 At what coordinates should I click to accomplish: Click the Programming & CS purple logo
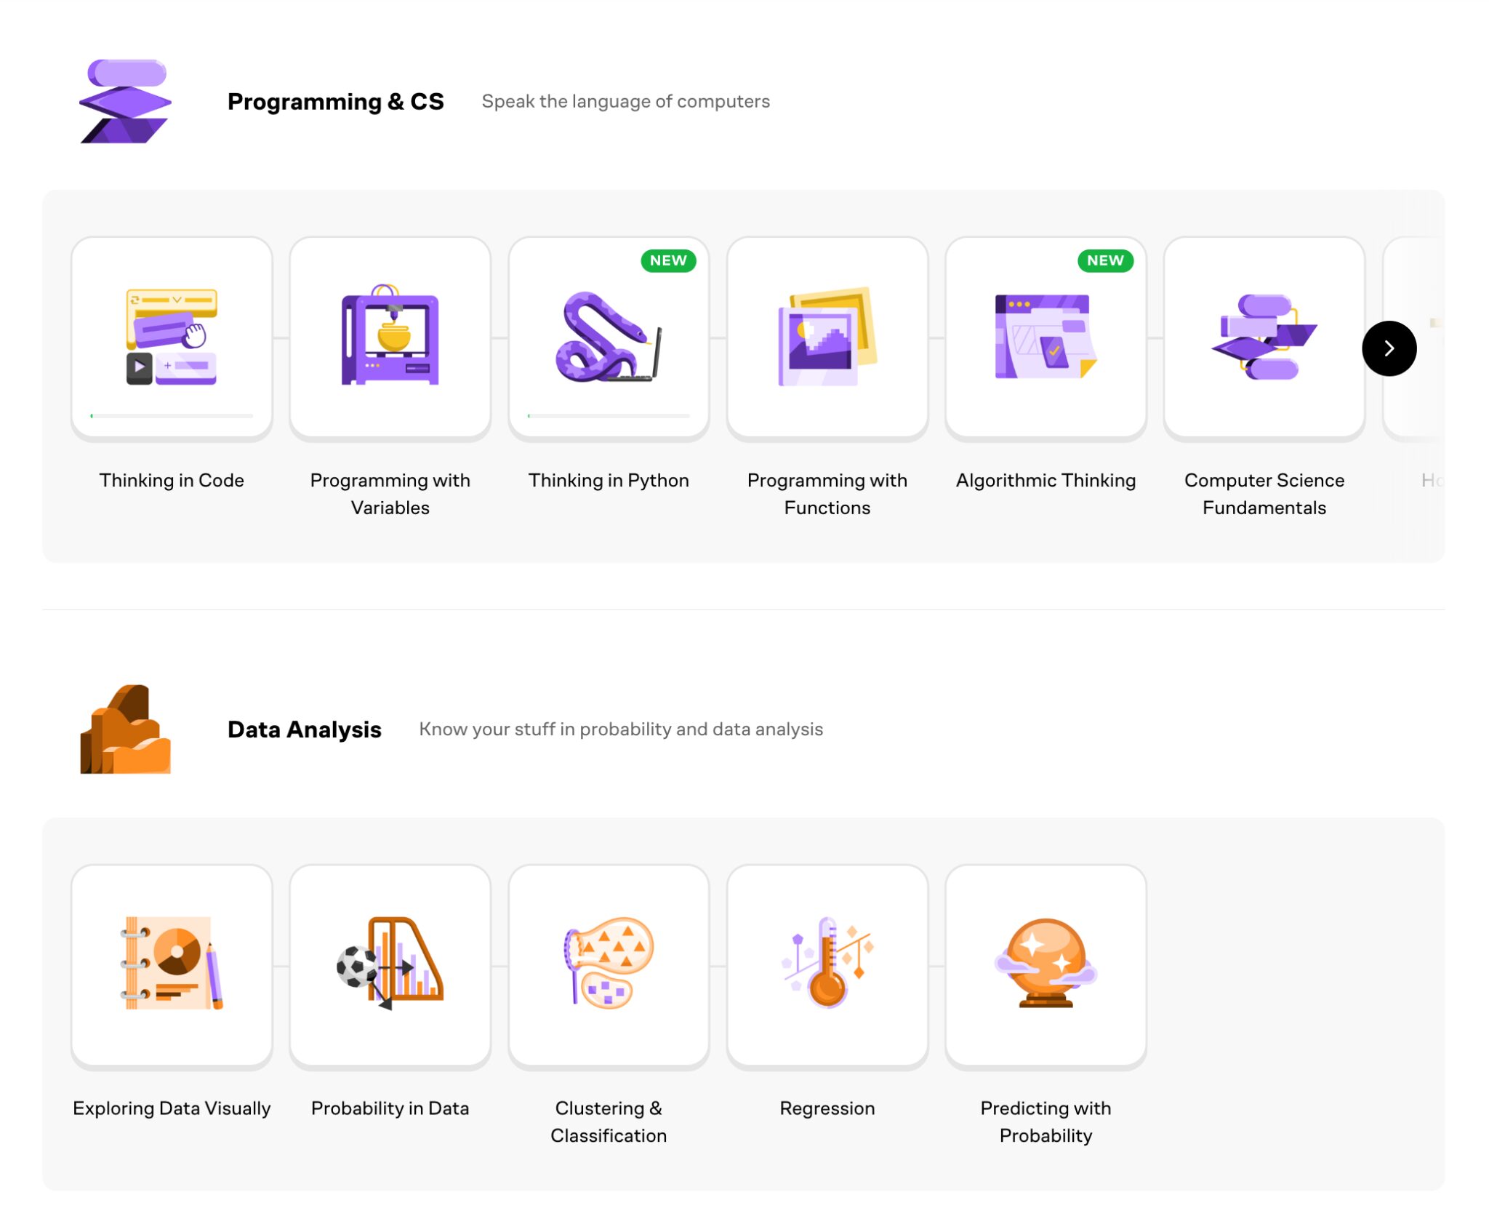click(x=126, y=101)
